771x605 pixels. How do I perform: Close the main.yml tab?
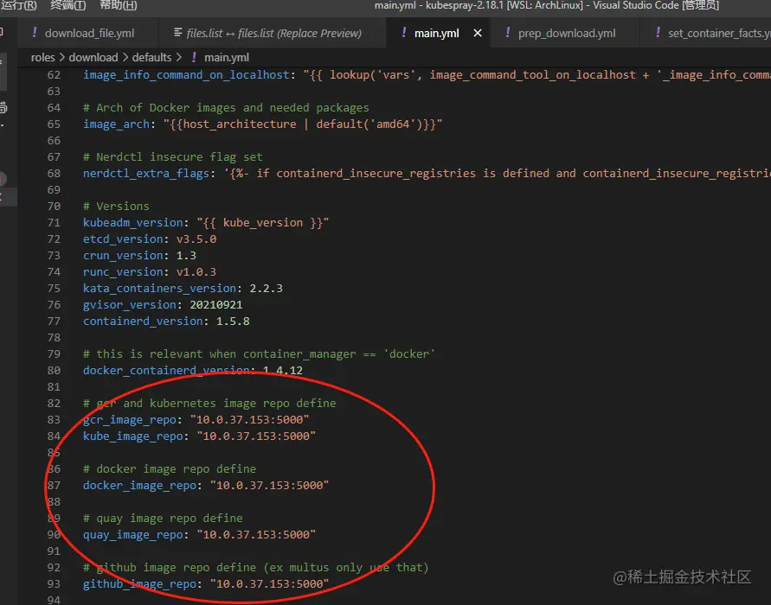point(478,33)
